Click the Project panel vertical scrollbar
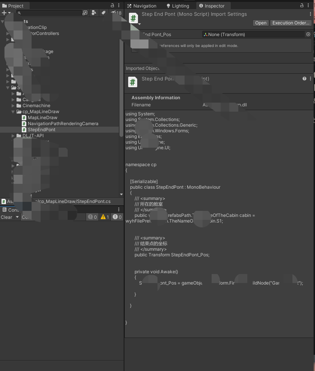The width and height of the screenshot is (315, 371). click(121, 88)
